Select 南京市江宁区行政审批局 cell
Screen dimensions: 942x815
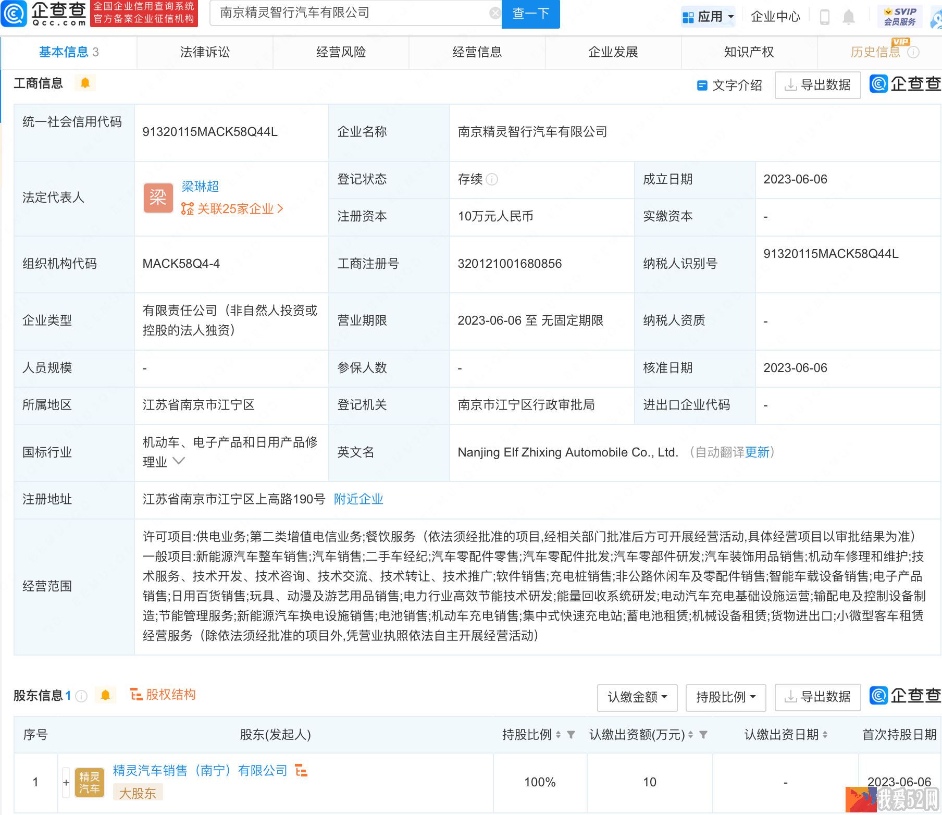coord(526,405)
